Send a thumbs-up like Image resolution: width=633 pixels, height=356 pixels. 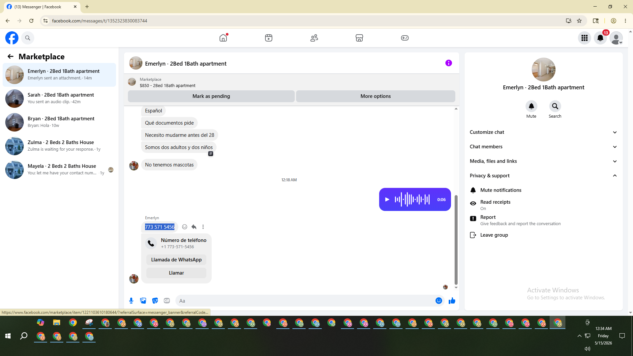pos(452,301)
